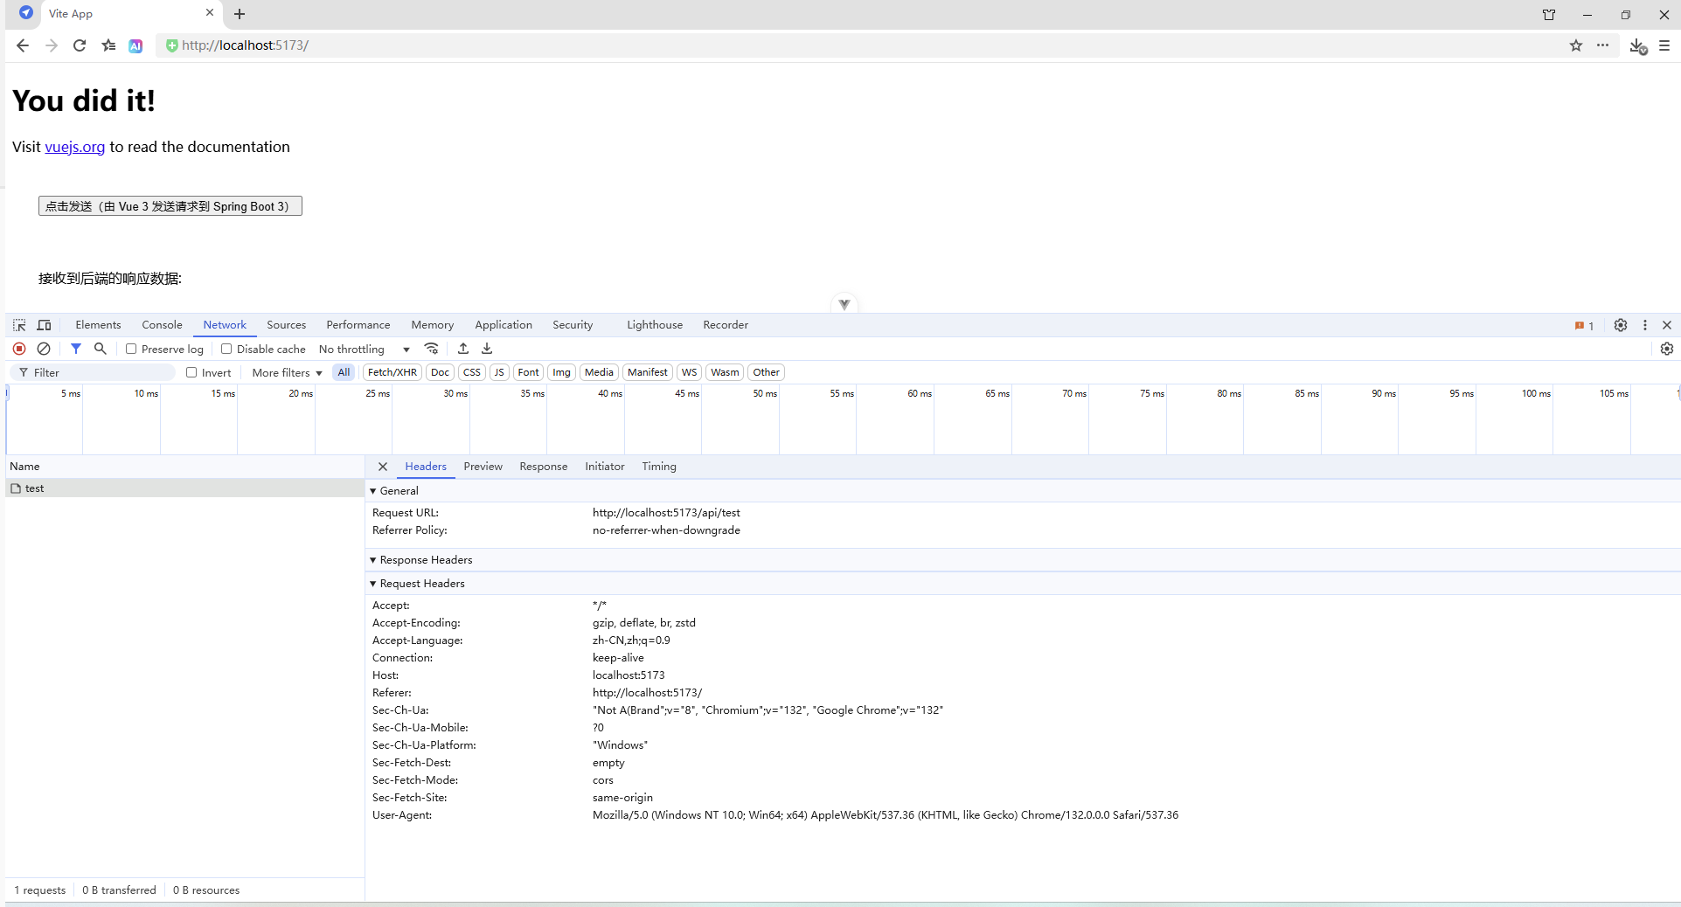Close the DevTools panel
This screenshot has height=907, width=1681.
point(1667,325)
